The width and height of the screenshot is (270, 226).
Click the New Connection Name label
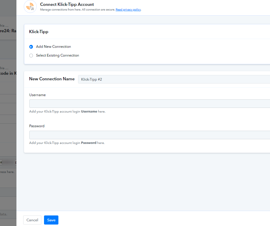point(52,79)
